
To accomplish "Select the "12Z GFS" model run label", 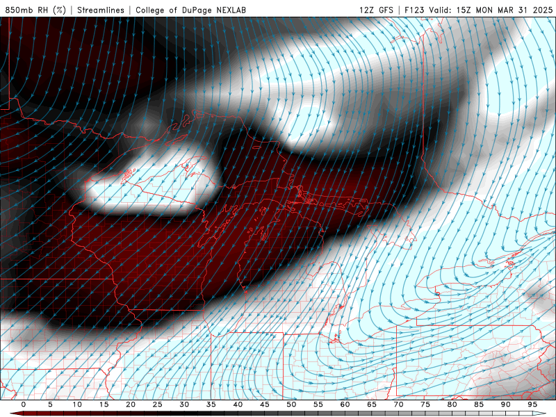I will click(x=376, y=10).
